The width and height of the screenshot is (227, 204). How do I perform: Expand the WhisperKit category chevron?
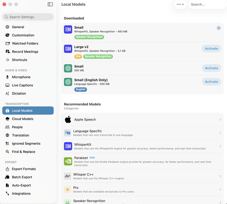[x=220, y=146]
